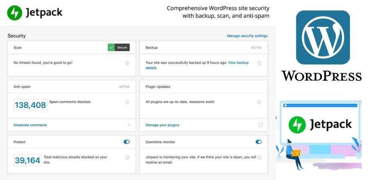
Task: Click the info icon in Downtime monitor card
Action: (x=259, y=157)
